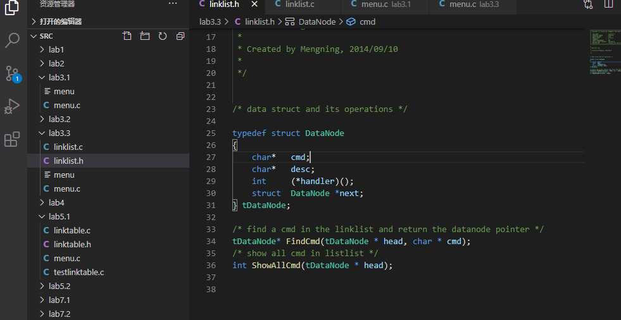621x320 pixels.
Task: Click the 'data struct and its operations' comment
Action: tap(319, 109)
